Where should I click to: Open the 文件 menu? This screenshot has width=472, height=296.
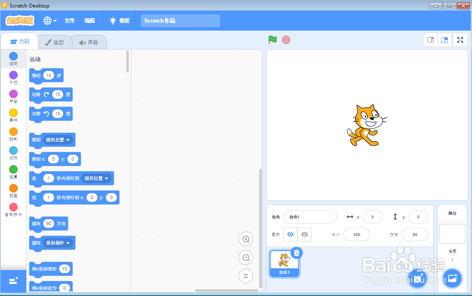click(x=70, y=21)
